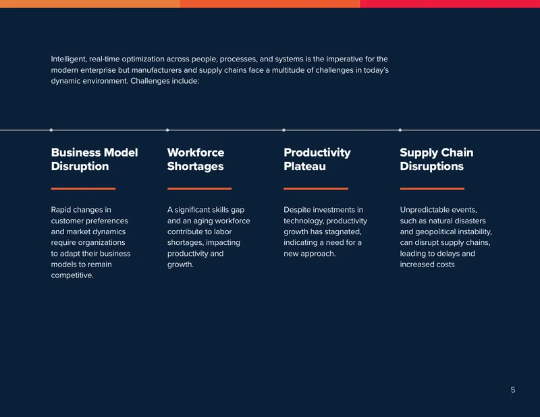The image size is (540, 417).
Task: Click the orange underline beneath Workforce Shortages
Action: click(199, 189)
